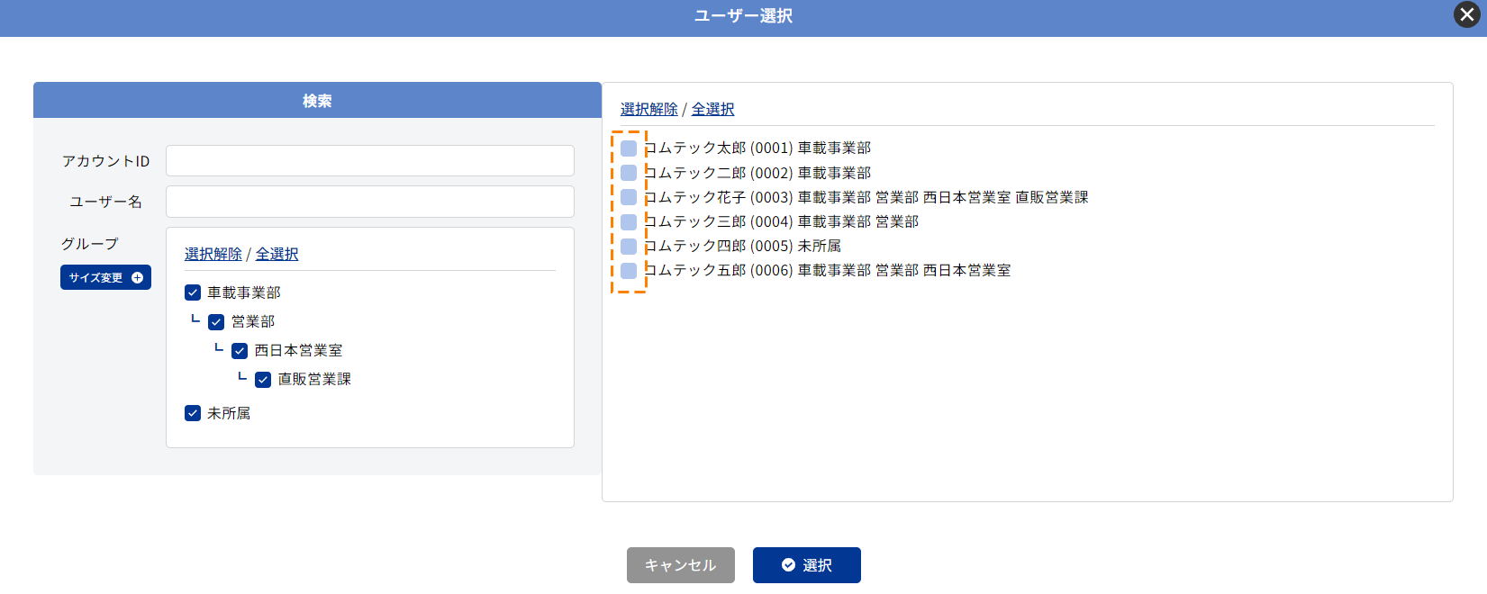Click the アカウントID label

(x=105, y=161)
